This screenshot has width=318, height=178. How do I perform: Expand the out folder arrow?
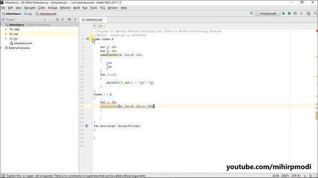6,34
